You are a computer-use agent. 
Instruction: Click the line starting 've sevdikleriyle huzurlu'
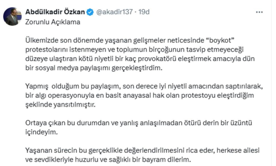[109, 159]
